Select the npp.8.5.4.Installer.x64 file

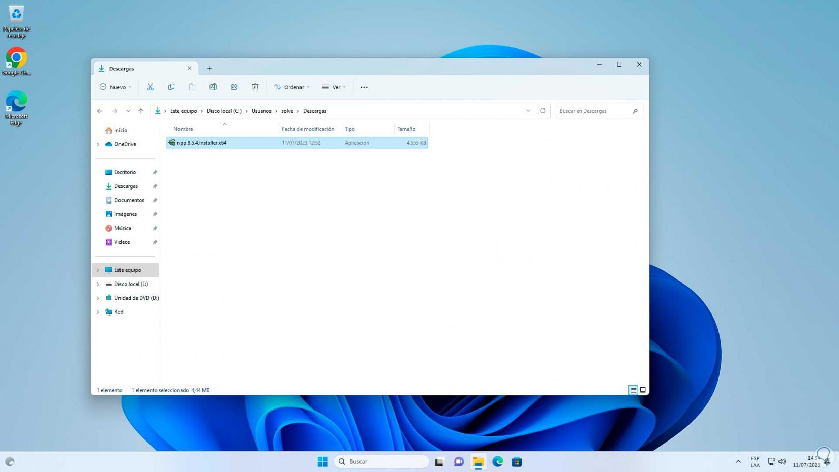click(x=297, y=143)
